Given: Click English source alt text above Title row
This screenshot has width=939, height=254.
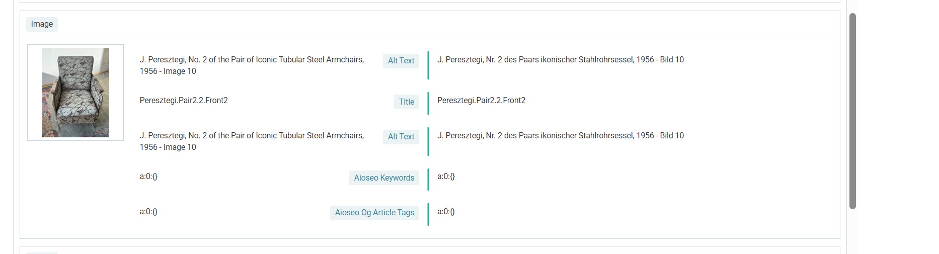Looking at the screenshot, I should pos(252,65).
